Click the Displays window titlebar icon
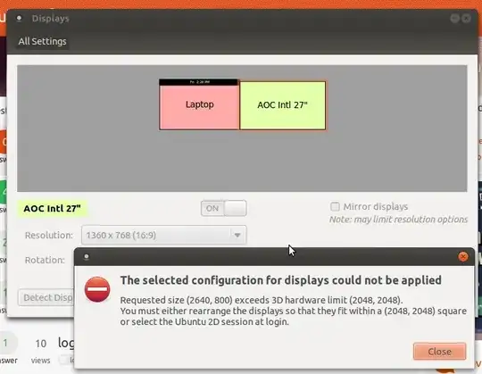The image size is (482, 374). (x=19, y=18)
